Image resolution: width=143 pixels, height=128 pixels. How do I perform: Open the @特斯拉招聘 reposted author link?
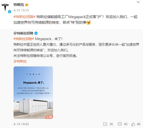(x=23, y=33)
